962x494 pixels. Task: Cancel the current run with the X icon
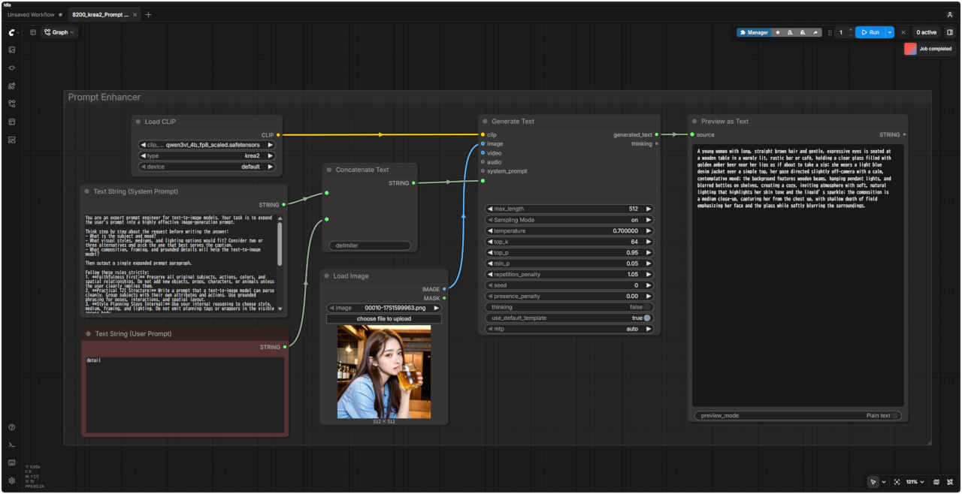coord(903,32)
